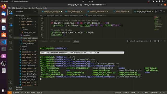The image size is (167, 94).
Task: Split the terminal panel
Action: click(x=156, y=41)
